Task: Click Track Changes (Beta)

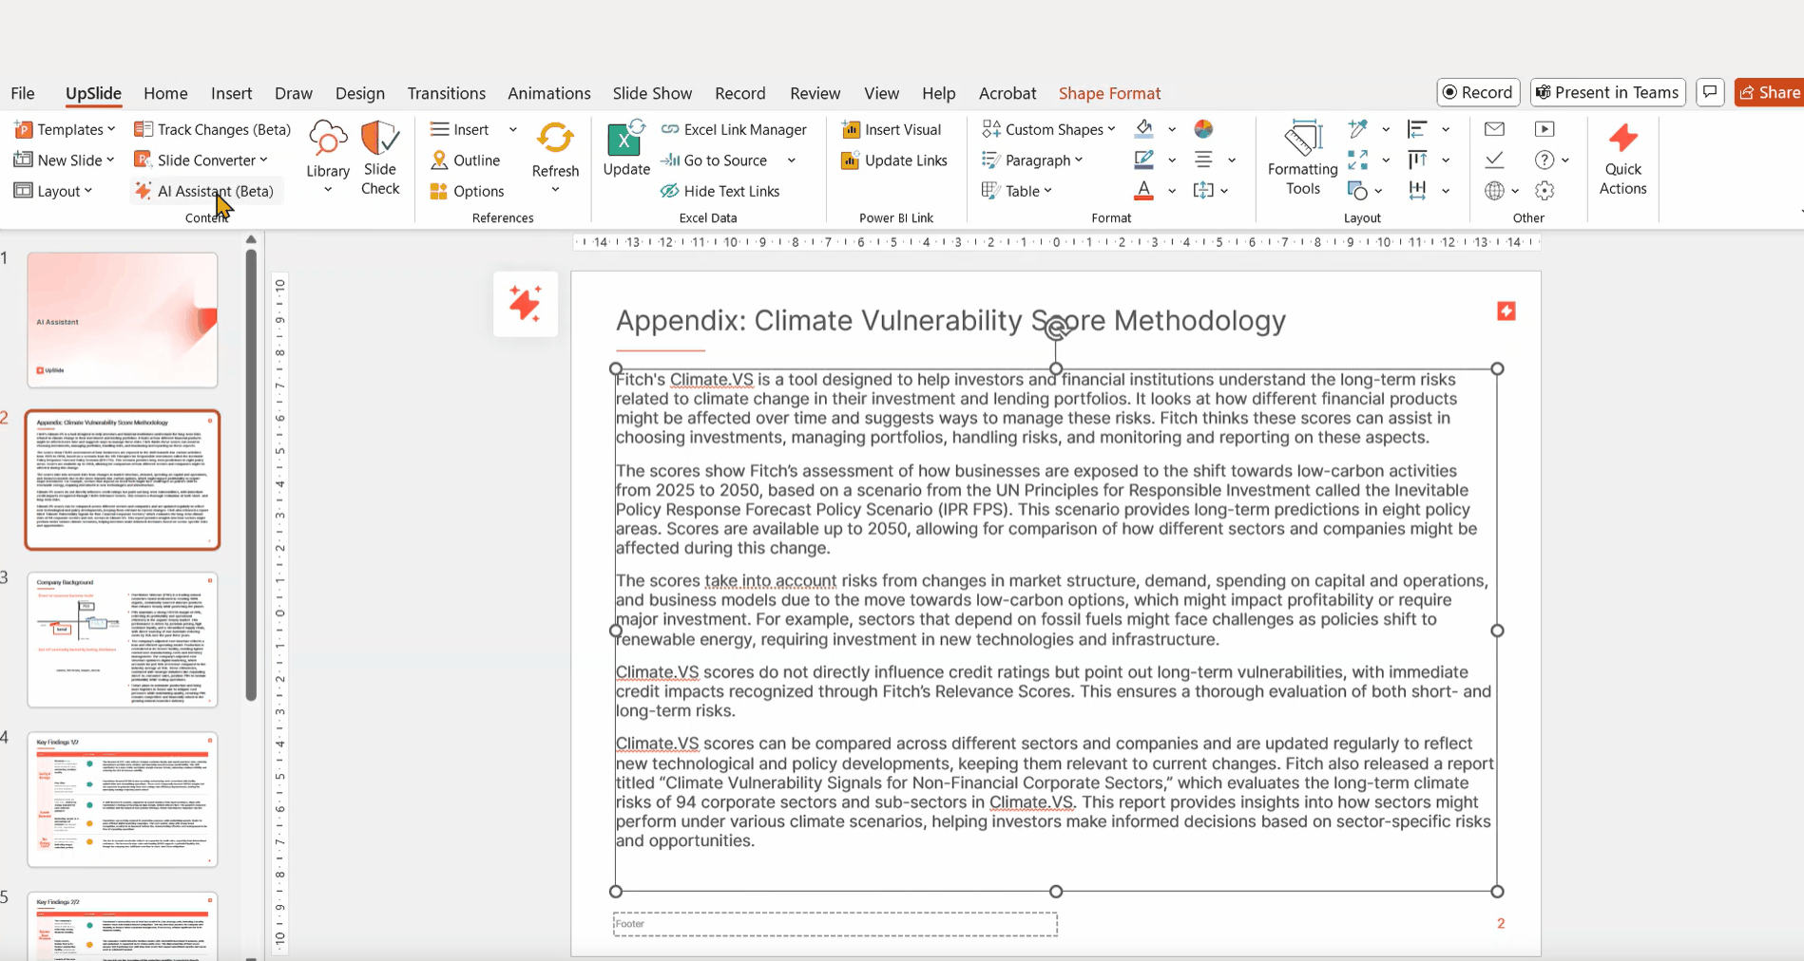Action: click(212, 129)
